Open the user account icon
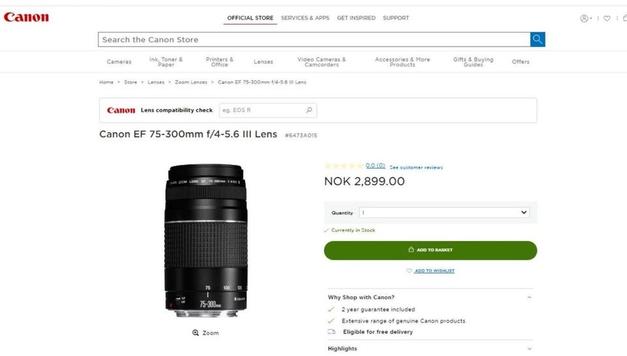Viewport: 627px width, 356px height. [585, 18]
